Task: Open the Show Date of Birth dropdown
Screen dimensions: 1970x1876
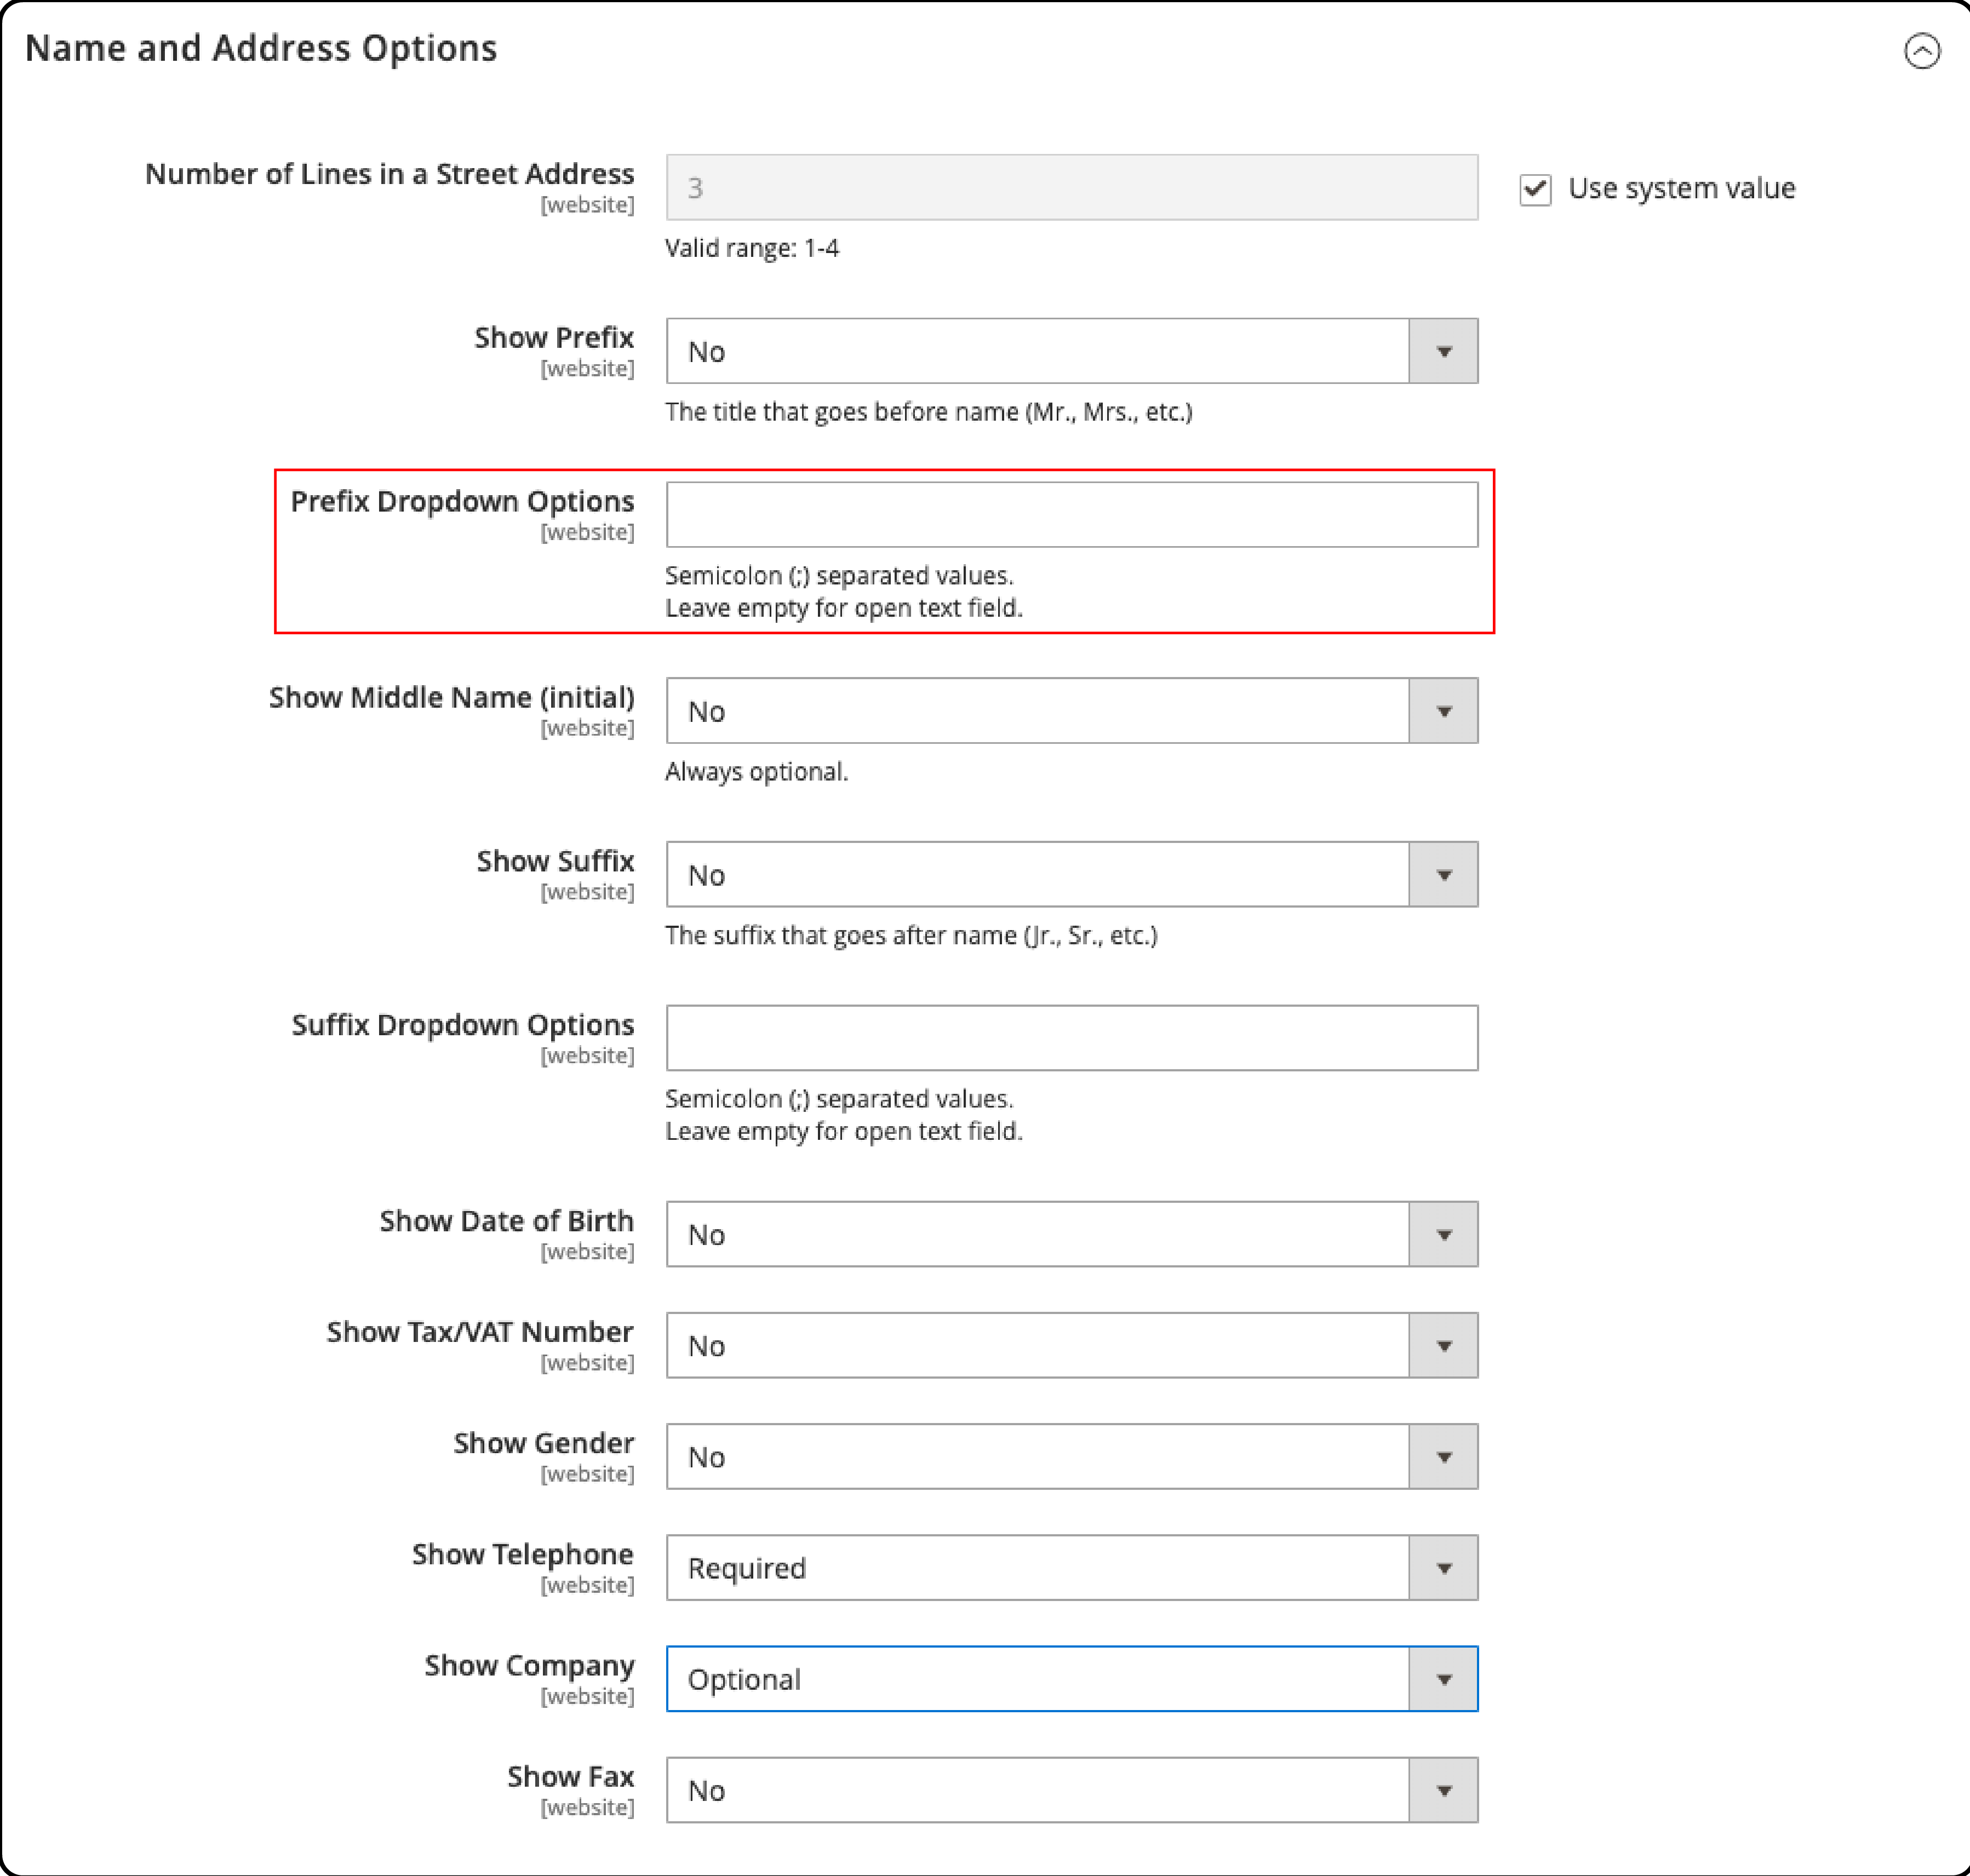Action: coord(1072,1234)
